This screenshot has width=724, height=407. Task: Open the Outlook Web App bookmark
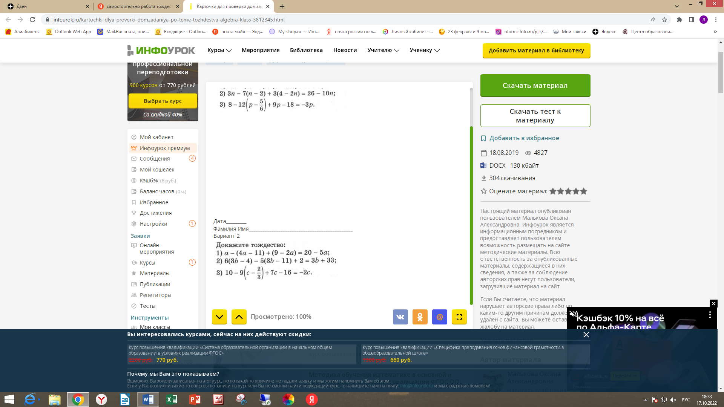click(x=69, y=32)
